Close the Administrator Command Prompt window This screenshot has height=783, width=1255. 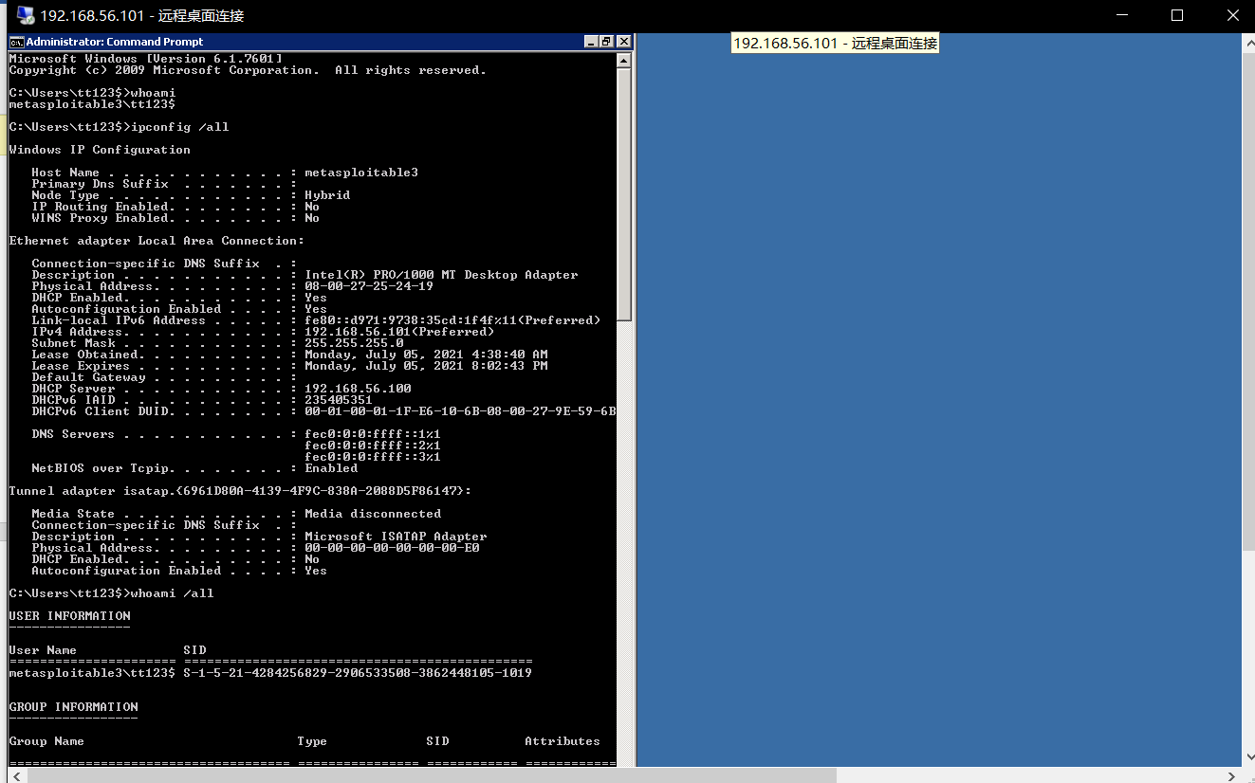tap(623, 42)
